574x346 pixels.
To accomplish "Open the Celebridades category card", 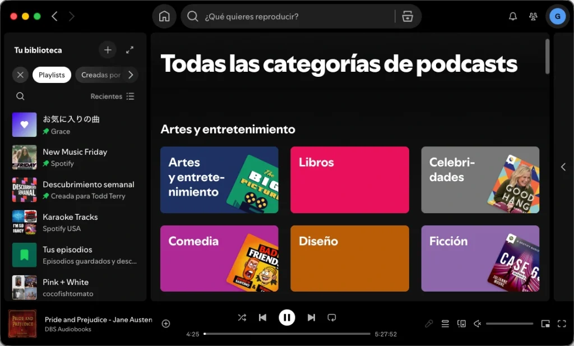I will 480,180.
